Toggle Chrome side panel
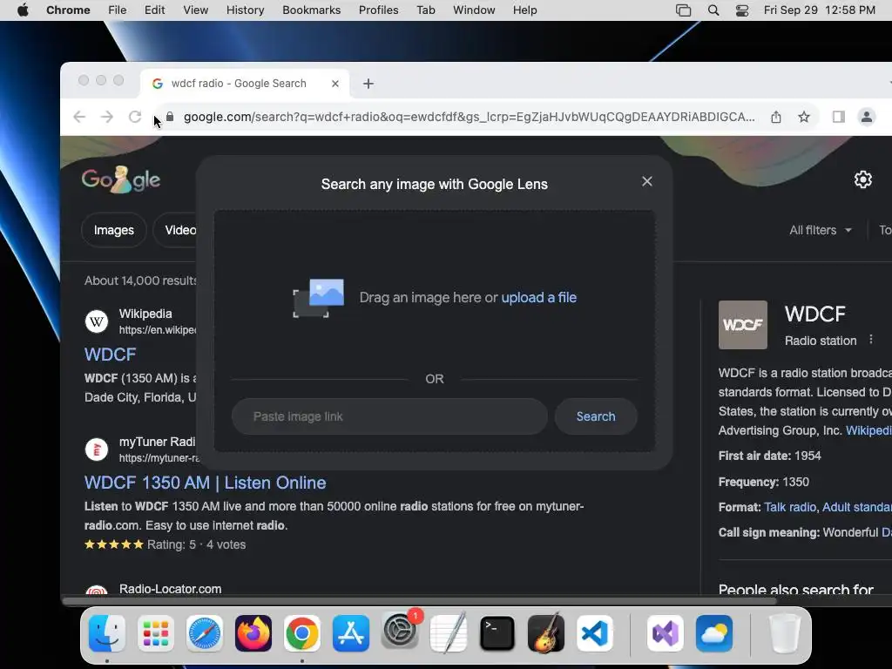This screenshot has height=669, width=892. pyautogui.click(x=839, y=118)
